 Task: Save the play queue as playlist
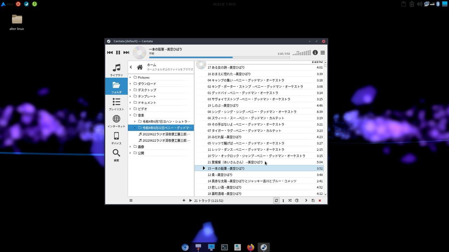313,201
